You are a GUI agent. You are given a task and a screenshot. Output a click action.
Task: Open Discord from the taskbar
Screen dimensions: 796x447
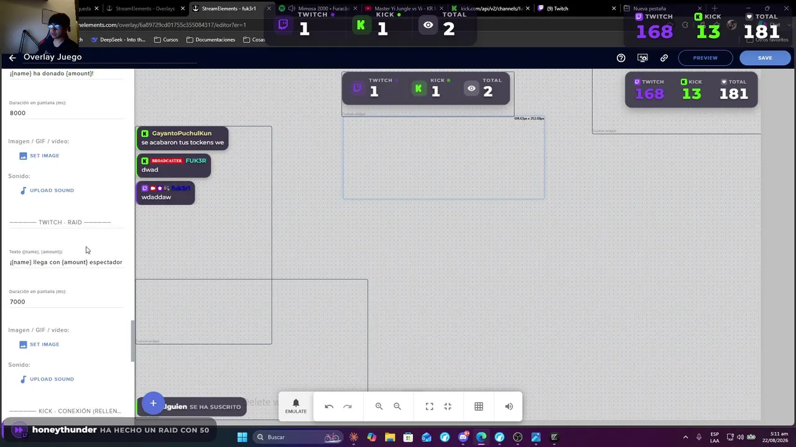point(463,438)
